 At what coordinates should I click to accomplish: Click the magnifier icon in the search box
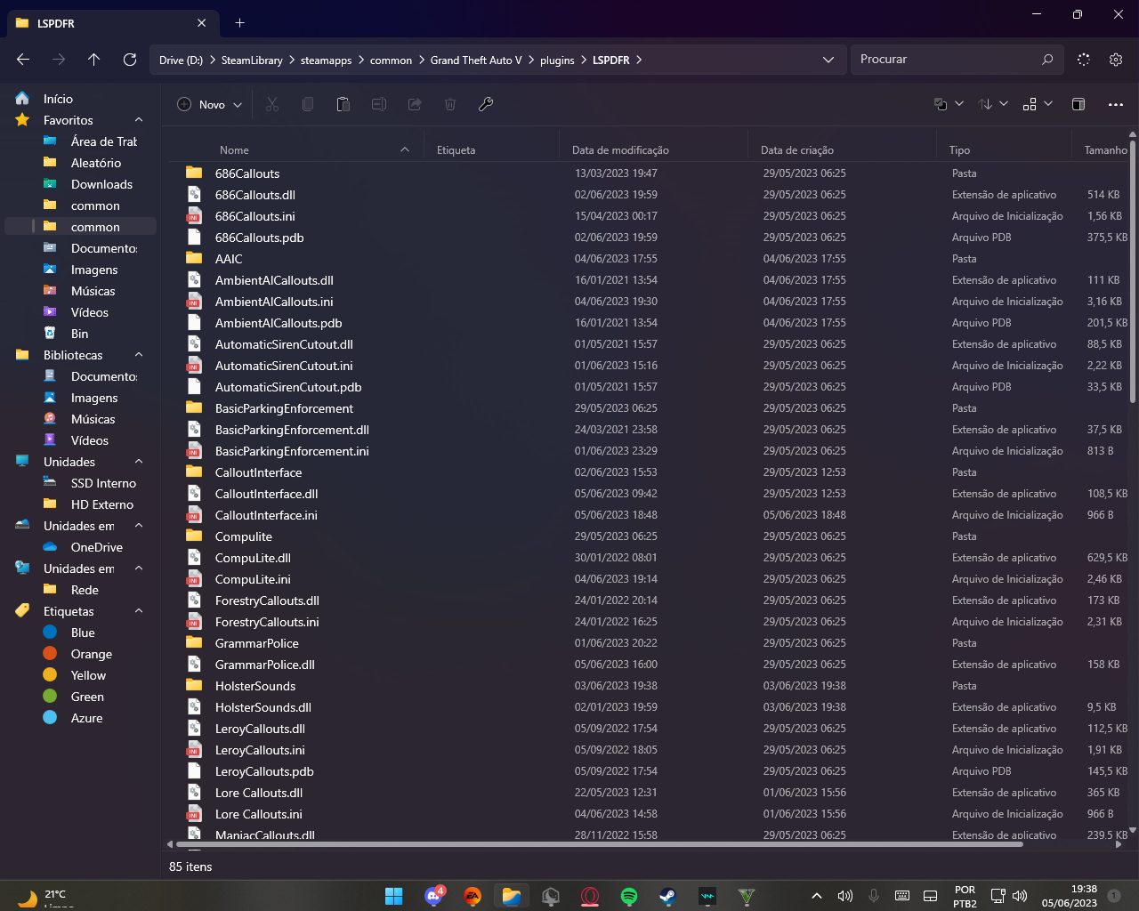(x=1047, y=60)
